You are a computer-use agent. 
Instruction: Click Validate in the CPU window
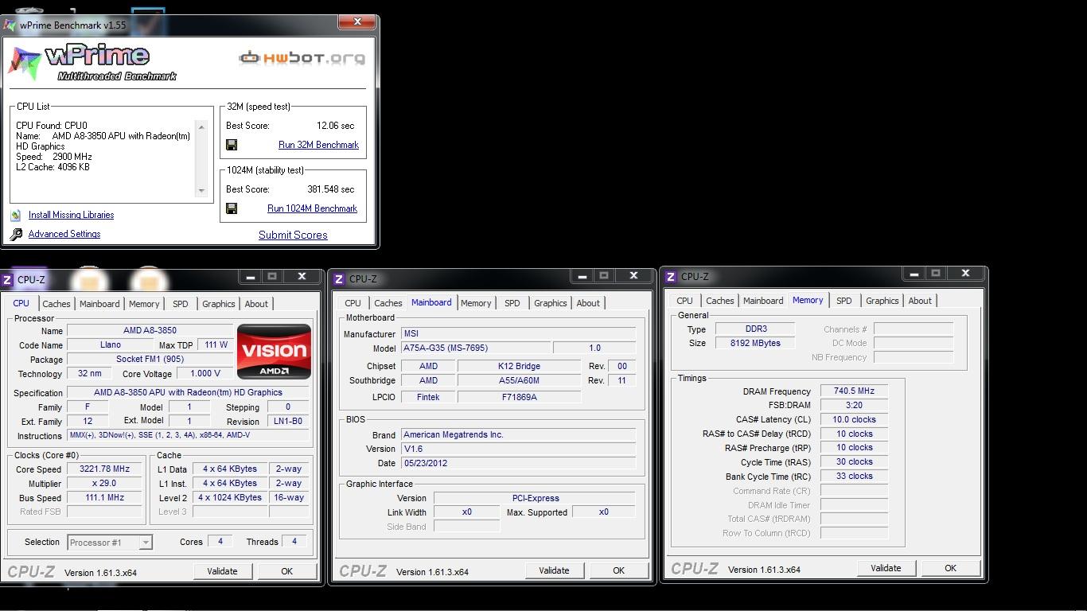(x=222, y=571)
